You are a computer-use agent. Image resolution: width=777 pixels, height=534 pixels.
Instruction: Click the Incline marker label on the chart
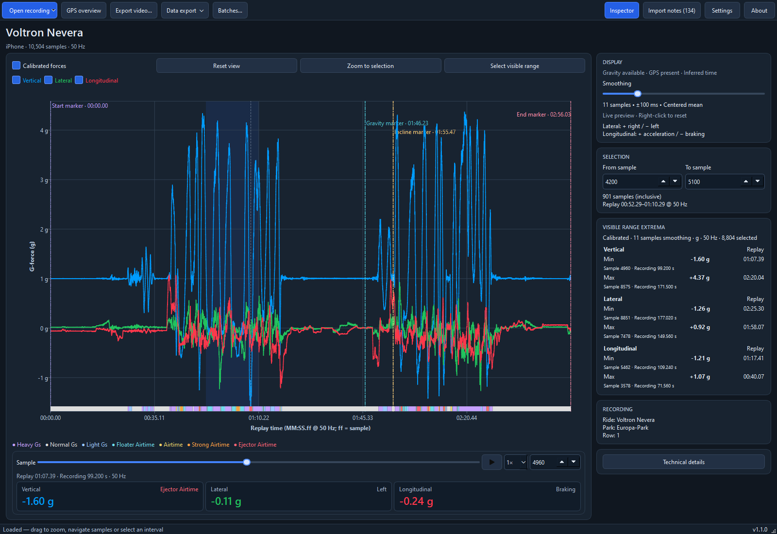pyautogui.click(x=425, y=132)
